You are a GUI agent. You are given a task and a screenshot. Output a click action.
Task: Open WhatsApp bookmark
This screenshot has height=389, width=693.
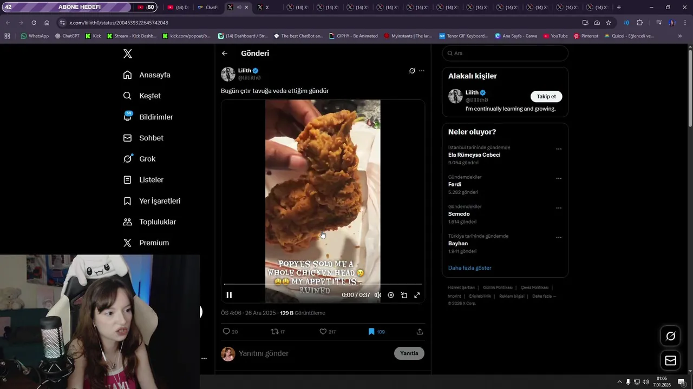(x=35, y=36)
